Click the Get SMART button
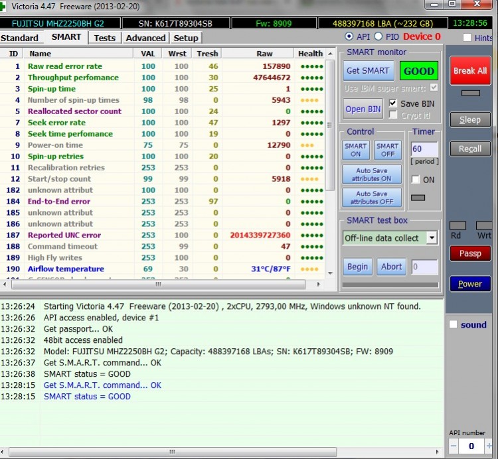 pyautogui.click(x=369, y=70)
